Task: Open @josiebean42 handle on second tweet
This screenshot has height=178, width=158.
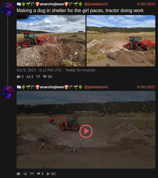Action: [96, 87]
